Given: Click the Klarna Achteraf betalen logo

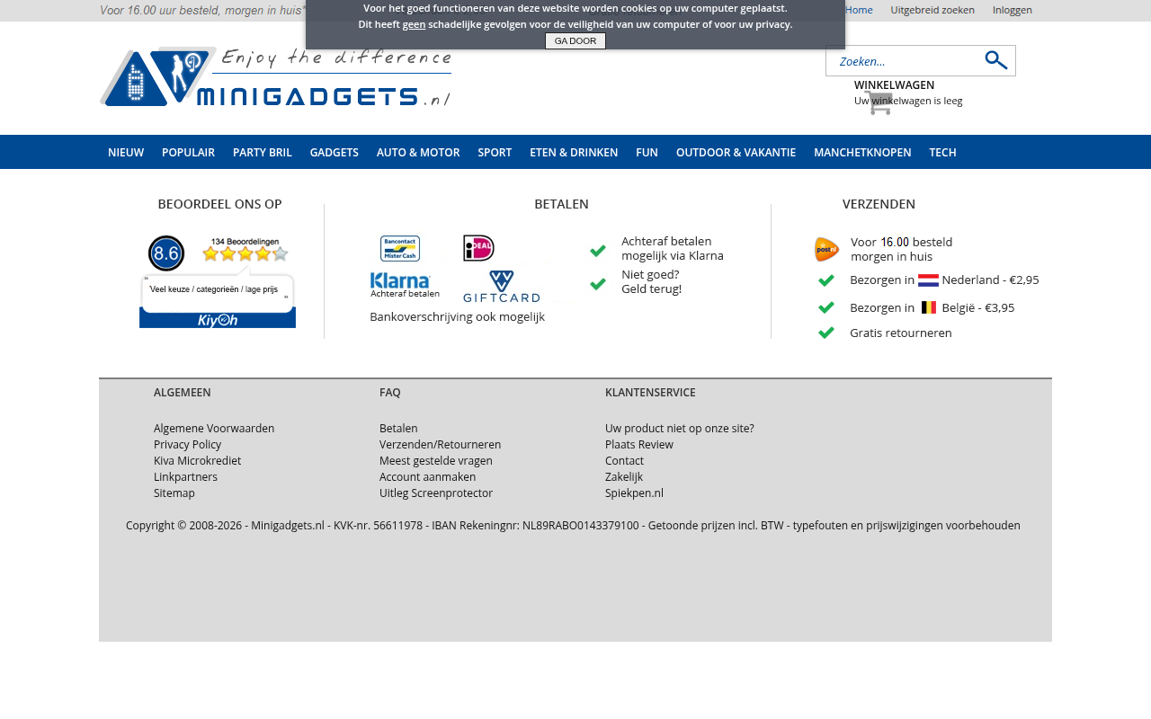Looking at the screenshot, I should [405, 285].
